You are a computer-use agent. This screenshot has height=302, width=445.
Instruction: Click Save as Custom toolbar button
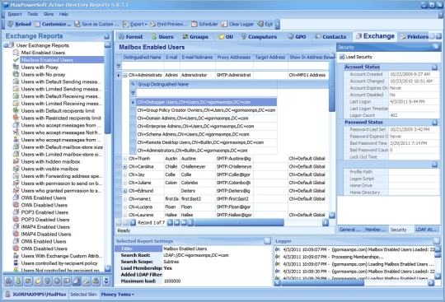click(x=97, y=25)
